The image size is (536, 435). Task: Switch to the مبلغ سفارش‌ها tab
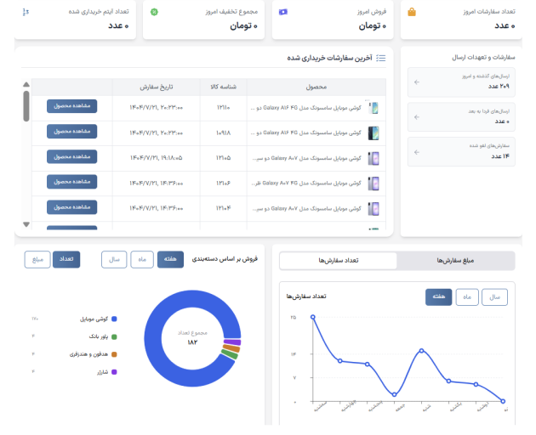[455, 261]
